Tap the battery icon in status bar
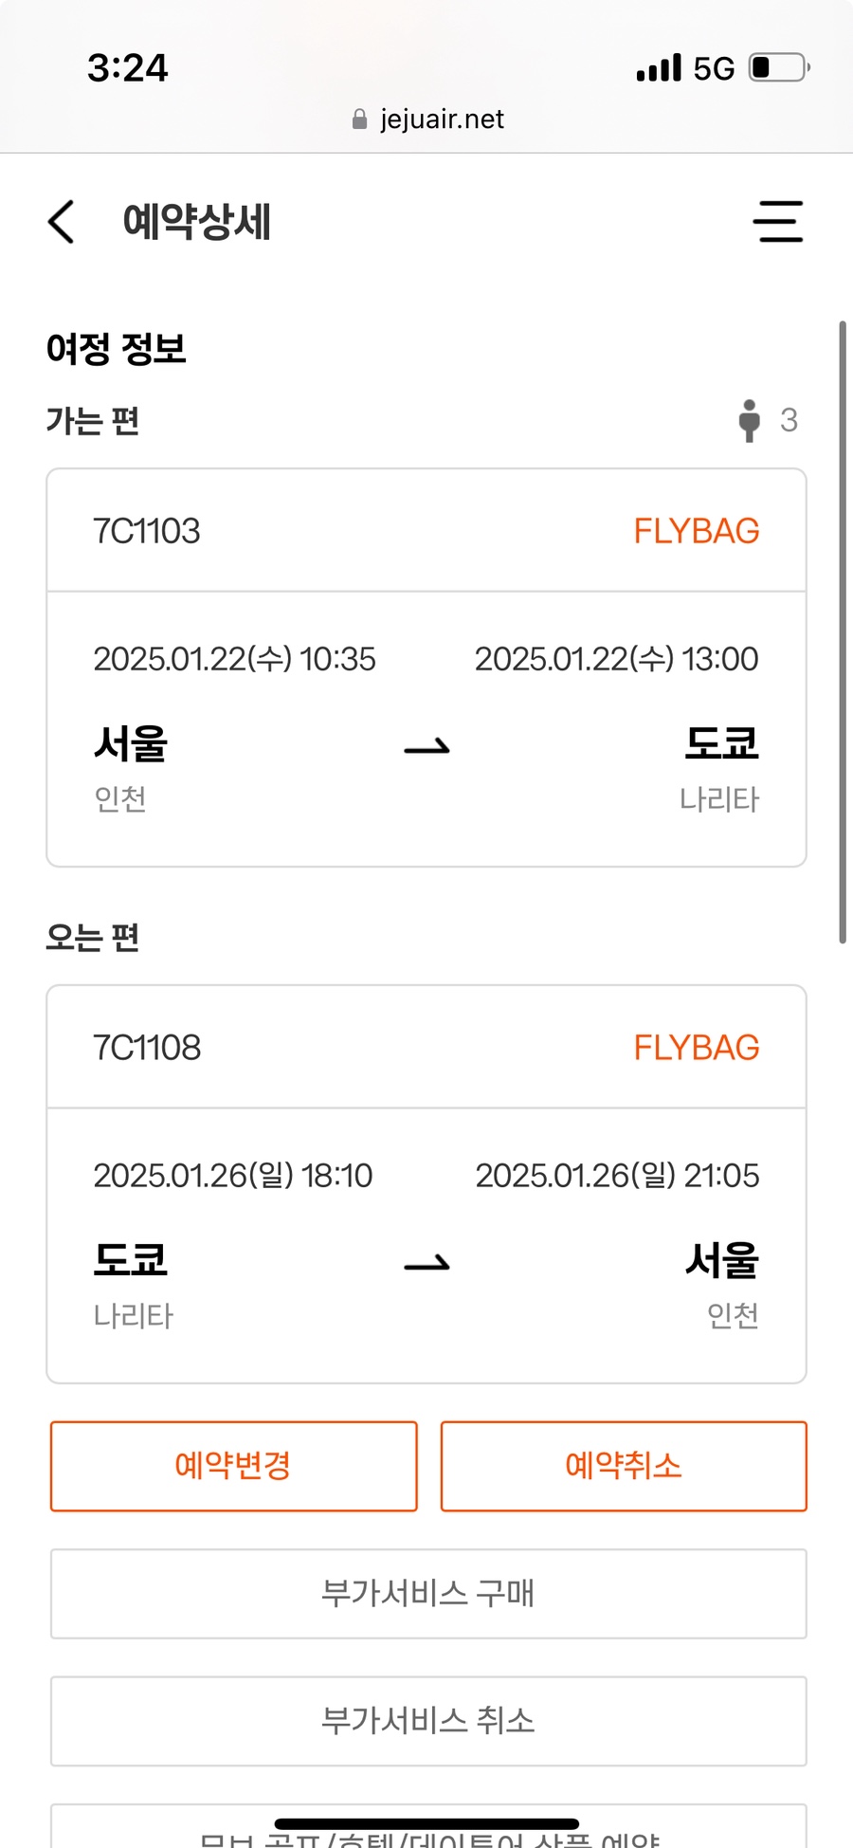This screenshot has height=1848, width=853. (x=780, y=68)
